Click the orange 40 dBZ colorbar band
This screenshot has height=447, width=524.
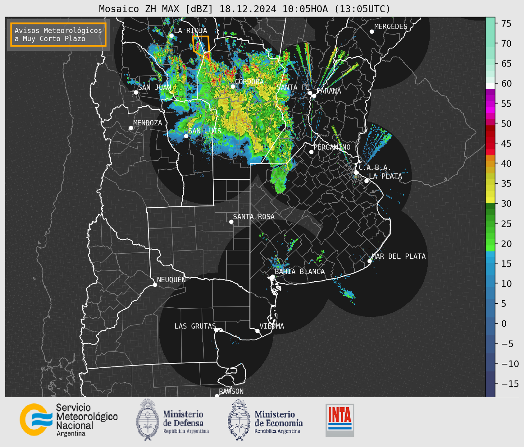point(490,164)
